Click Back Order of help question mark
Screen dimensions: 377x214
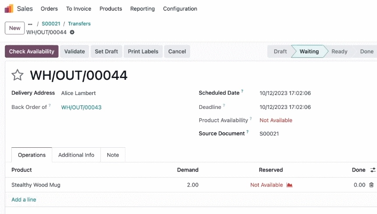click(x=50, y=105)
